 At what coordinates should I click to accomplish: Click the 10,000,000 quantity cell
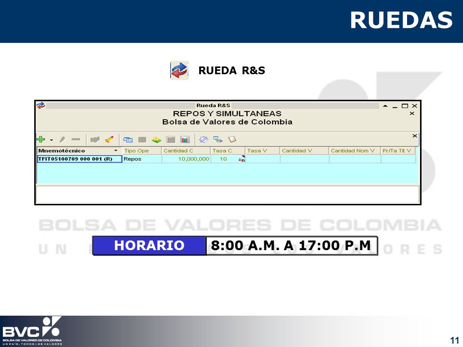tap(186, 159)
